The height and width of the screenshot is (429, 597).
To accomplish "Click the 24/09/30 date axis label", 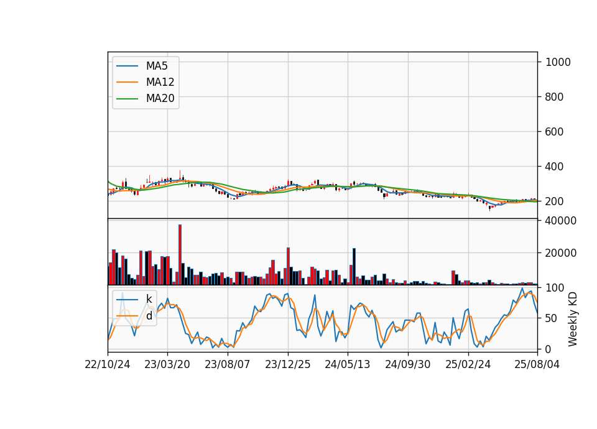I will (408, 364).
